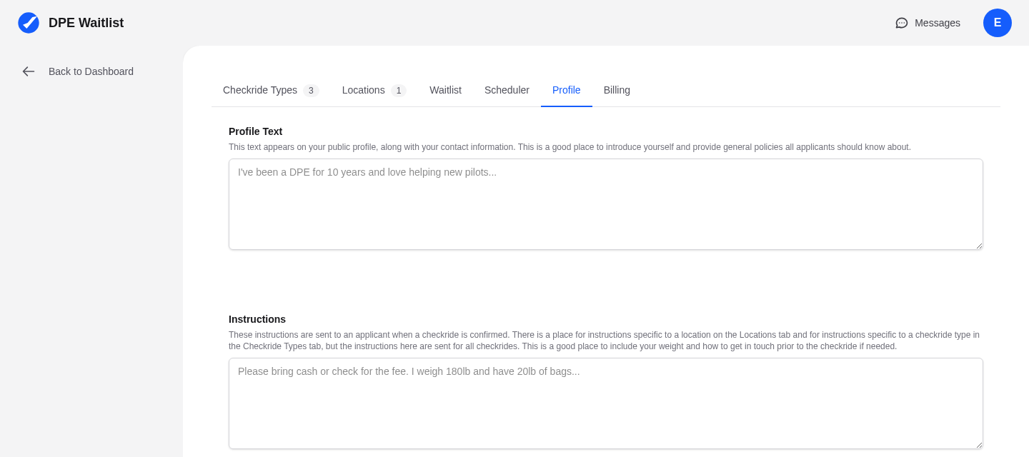Click the resize handle on Profile Text area
This screenshot has width=1029, height=457.
point(979,246)
